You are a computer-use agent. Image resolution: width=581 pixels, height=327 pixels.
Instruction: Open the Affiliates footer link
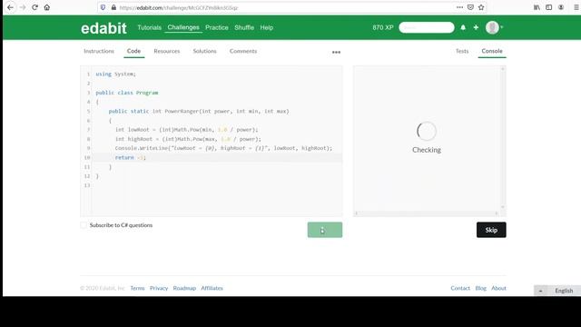coord(212,288)
